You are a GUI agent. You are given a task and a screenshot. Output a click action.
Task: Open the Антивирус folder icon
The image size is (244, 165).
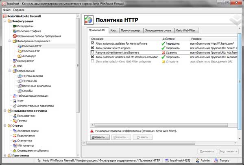click(20, 56)
